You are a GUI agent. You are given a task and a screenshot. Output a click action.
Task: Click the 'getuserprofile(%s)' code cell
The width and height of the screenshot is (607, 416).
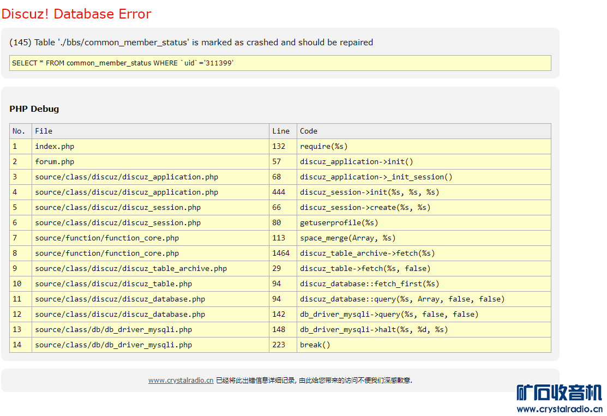pyautogui.click(x=424, y=223)
